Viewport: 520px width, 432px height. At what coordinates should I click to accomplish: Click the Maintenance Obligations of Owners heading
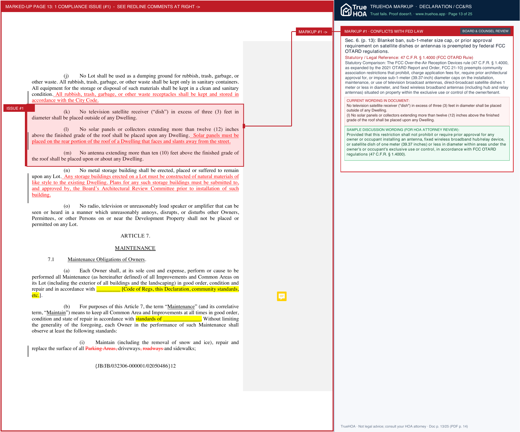[106, 259]
